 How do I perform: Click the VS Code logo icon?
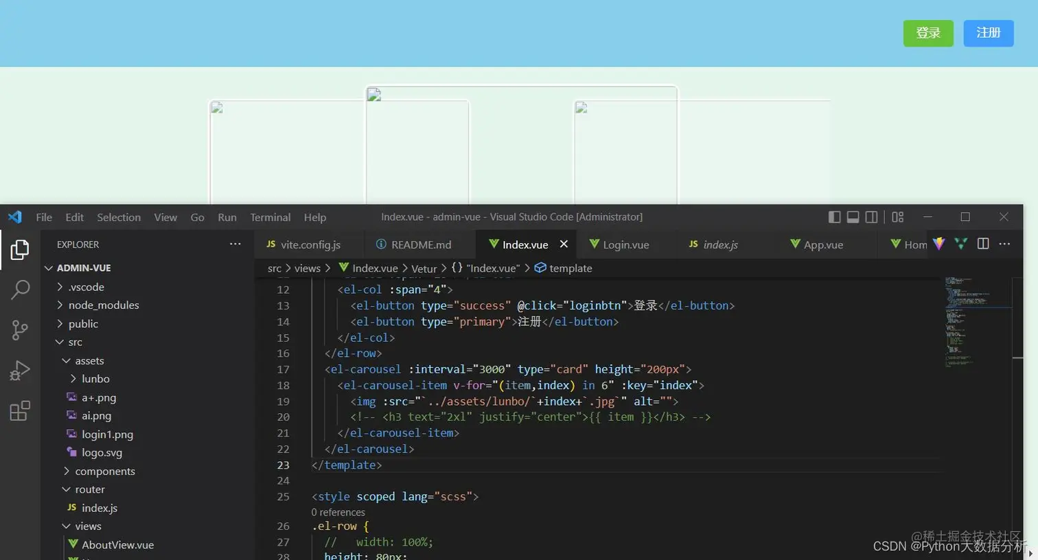(15, 217)
